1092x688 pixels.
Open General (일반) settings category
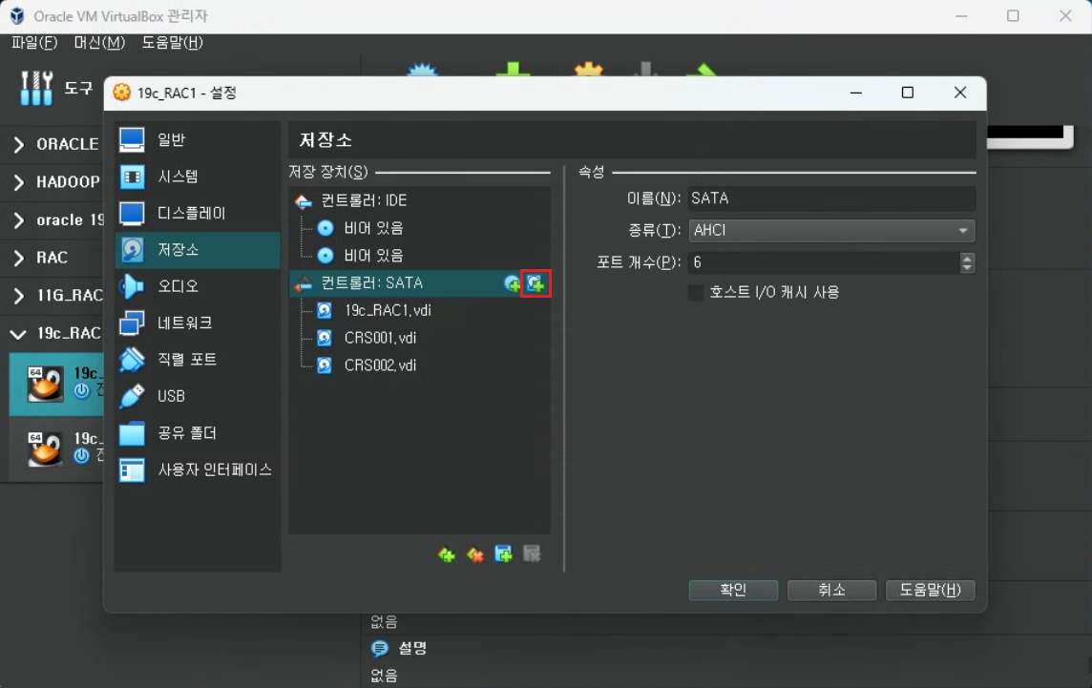198,140
